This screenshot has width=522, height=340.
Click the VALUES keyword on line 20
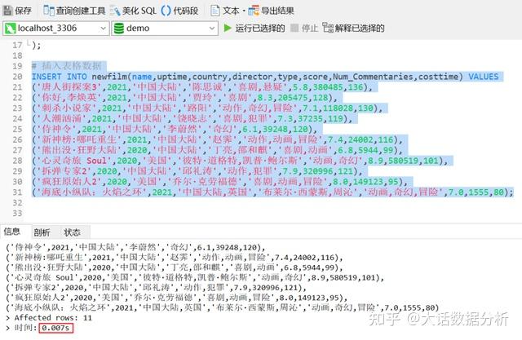(x=484, y=77)
